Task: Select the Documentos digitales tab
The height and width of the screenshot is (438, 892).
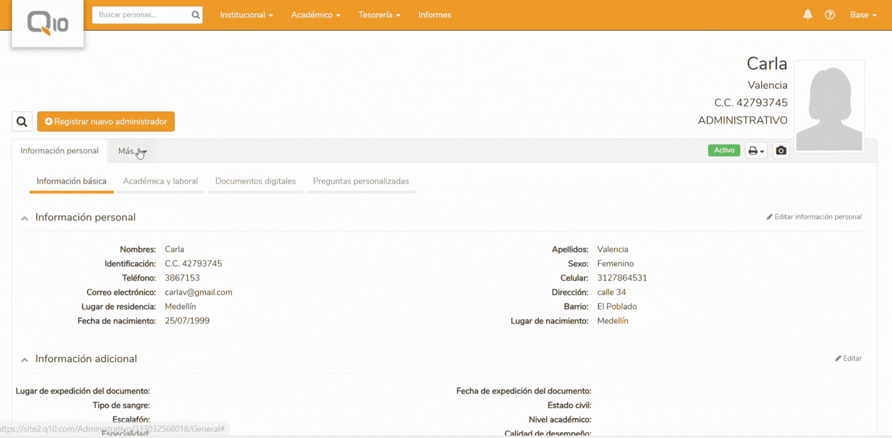Action: [255, 181]
